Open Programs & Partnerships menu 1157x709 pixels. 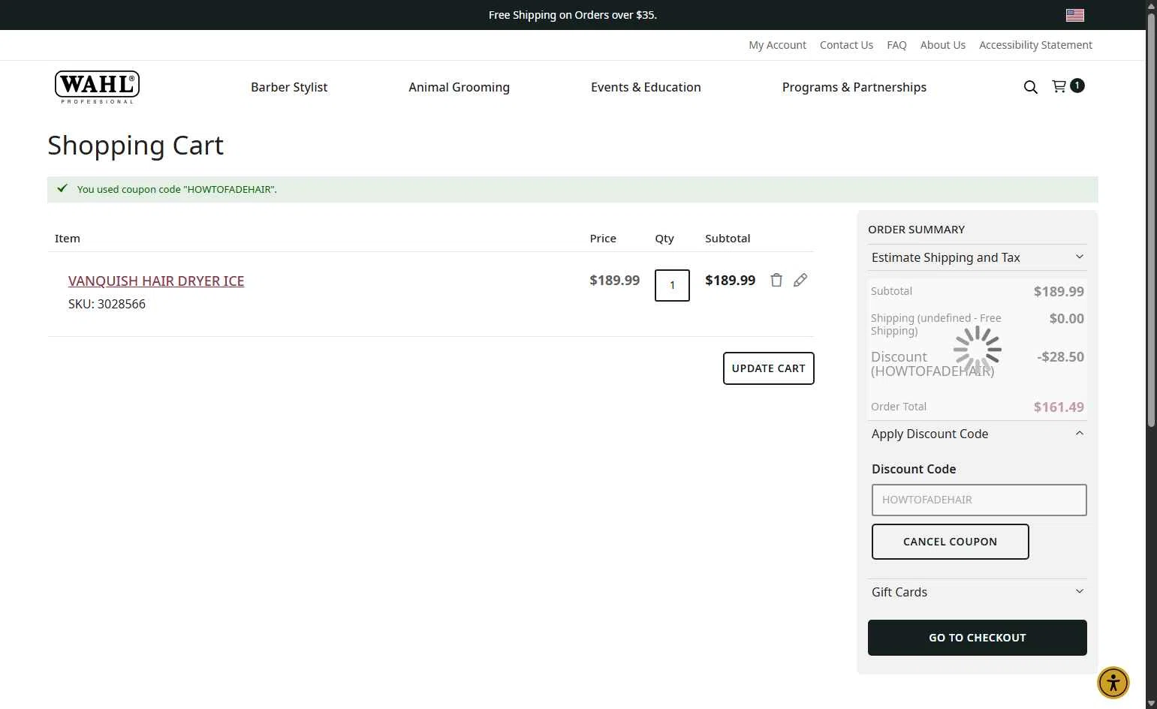click(x=854, y=87)
